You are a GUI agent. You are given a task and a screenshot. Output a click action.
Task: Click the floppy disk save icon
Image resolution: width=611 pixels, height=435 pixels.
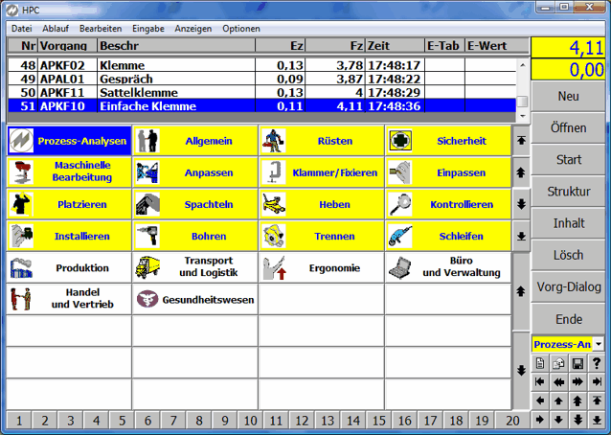[578, 362]
